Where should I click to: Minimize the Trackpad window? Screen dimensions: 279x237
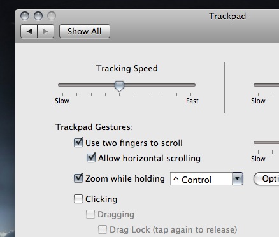coord(38,16)
